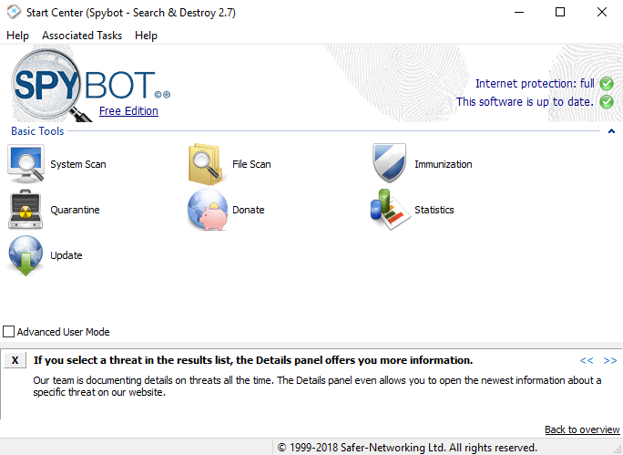Click the Basic Tools heading

37,131
